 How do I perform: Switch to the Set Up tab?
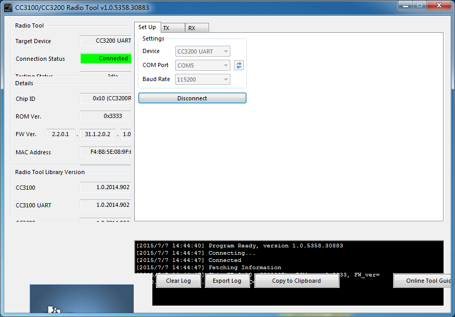[x=147, y=27]
